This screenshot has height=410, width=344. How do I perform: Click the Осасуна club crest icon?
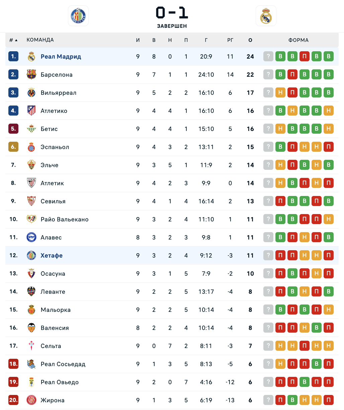[x=31, y=273]
